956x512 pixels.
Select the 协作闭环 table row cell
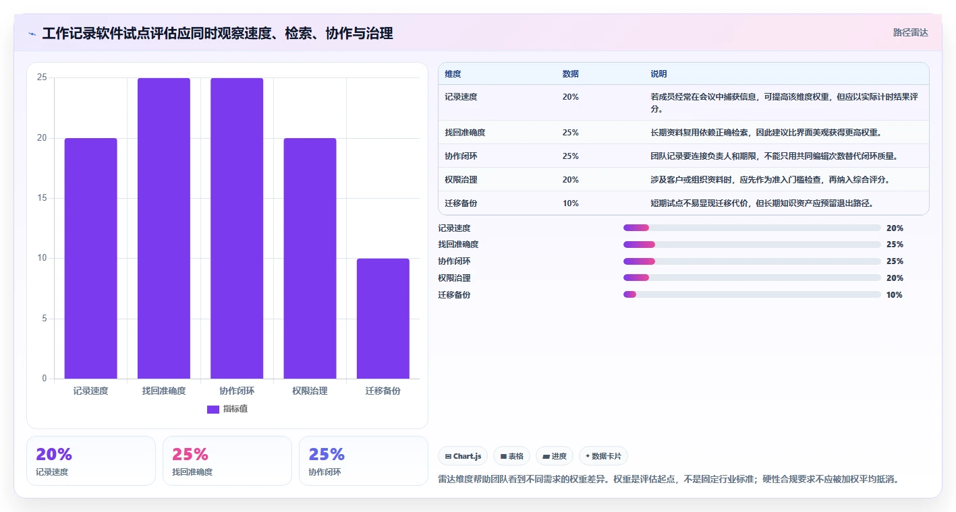point(461,156)
